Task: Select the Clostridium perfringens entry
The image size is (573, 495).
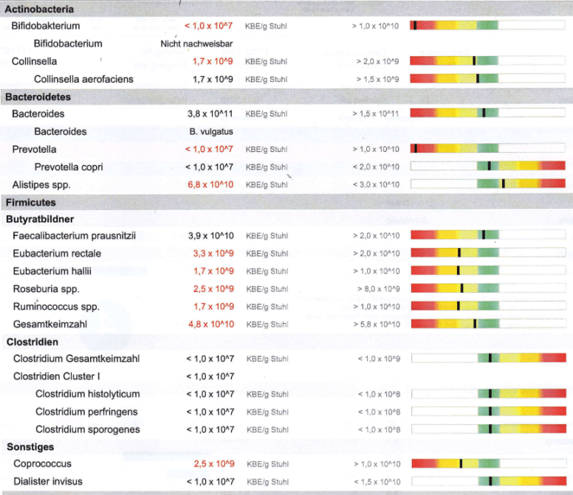Action: (86, 412)
